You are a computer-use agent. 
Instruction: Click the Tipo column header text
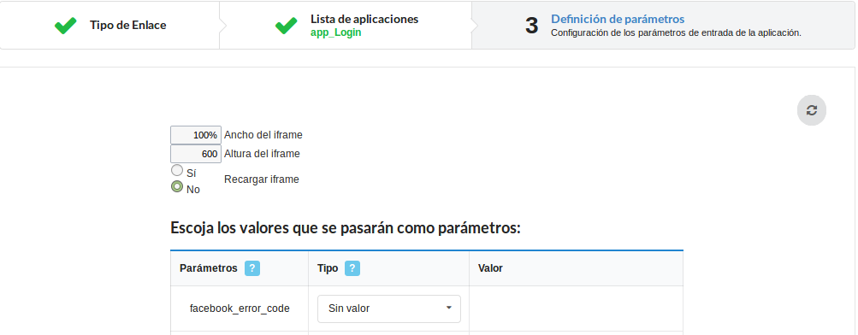coord(328,268)
